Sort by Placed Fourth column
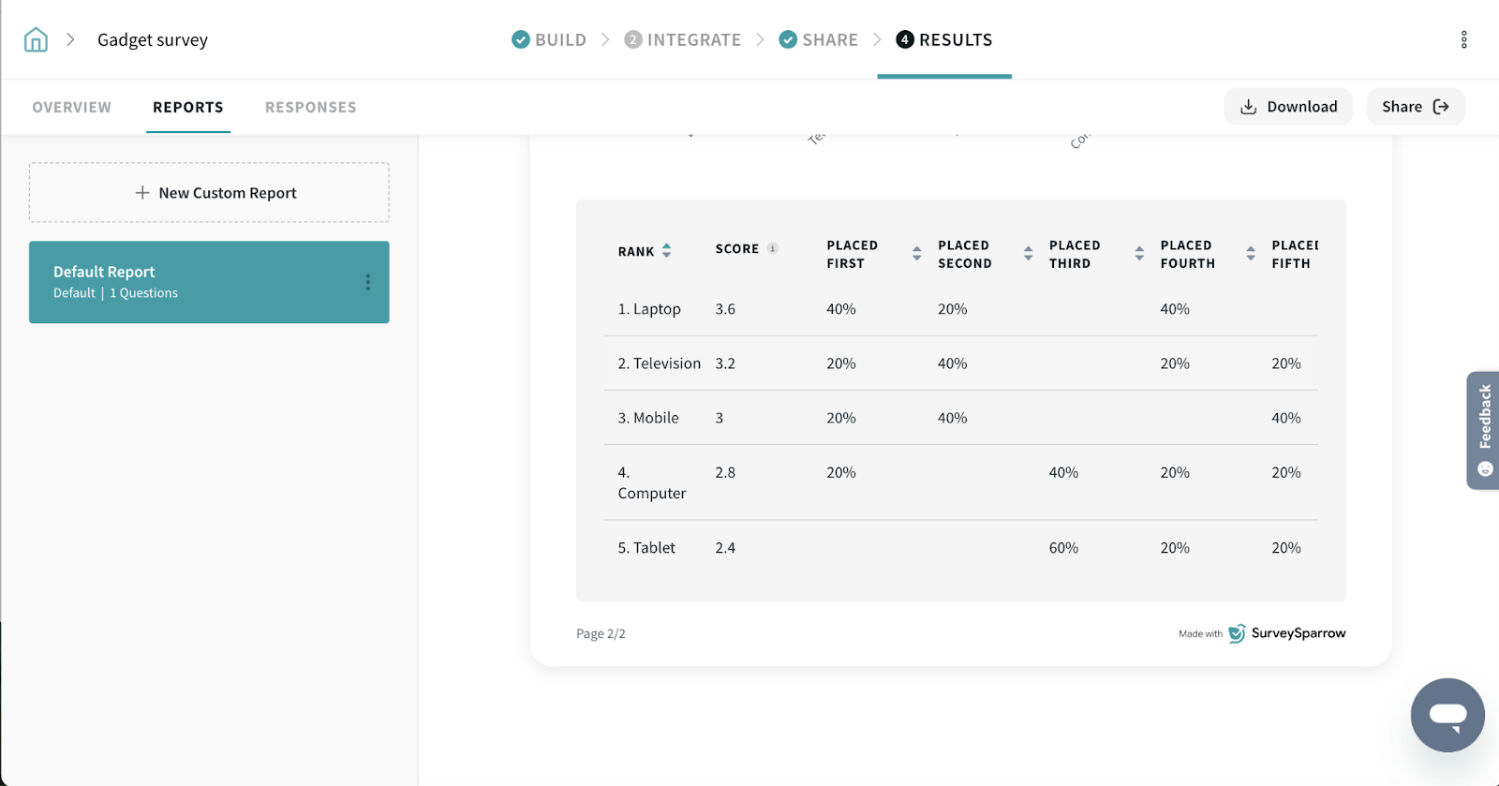 (x=1251, y=253)
